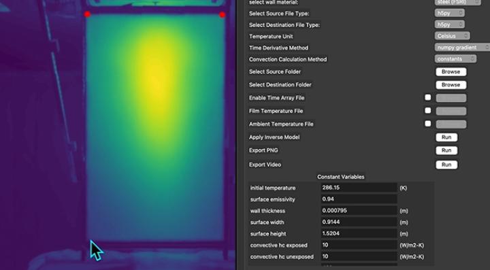Viewport: 490px width, 270px height.
Task: Enable the Time Array File checkbox
Action: tap(428, 97)
